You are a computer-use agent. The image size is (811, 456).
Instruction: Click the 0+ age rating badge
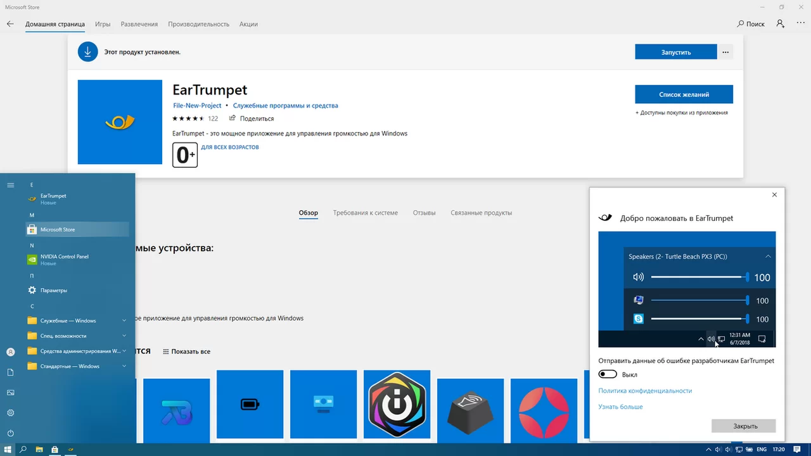[x=185, y=155]
